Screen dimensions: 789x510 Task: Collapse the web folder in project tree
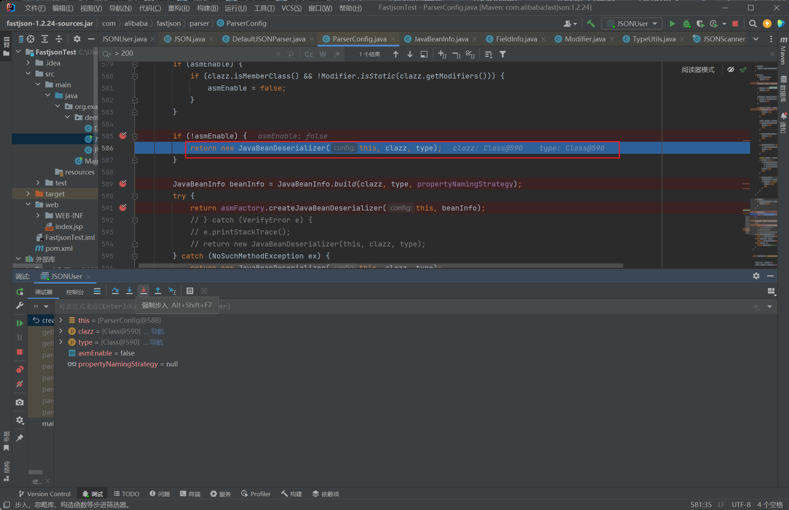[x=28, y=205]
